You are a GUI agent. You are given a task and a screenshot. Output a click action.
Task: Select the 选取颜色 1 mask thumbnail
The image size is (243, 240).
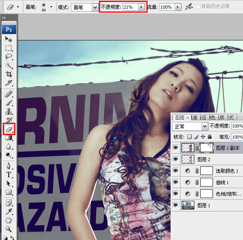207,171
